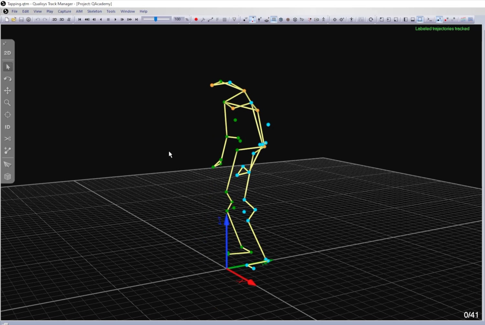Toggle the bottom panel layout icon
Screen dimensions: 485x325
(x=413, y=19)
